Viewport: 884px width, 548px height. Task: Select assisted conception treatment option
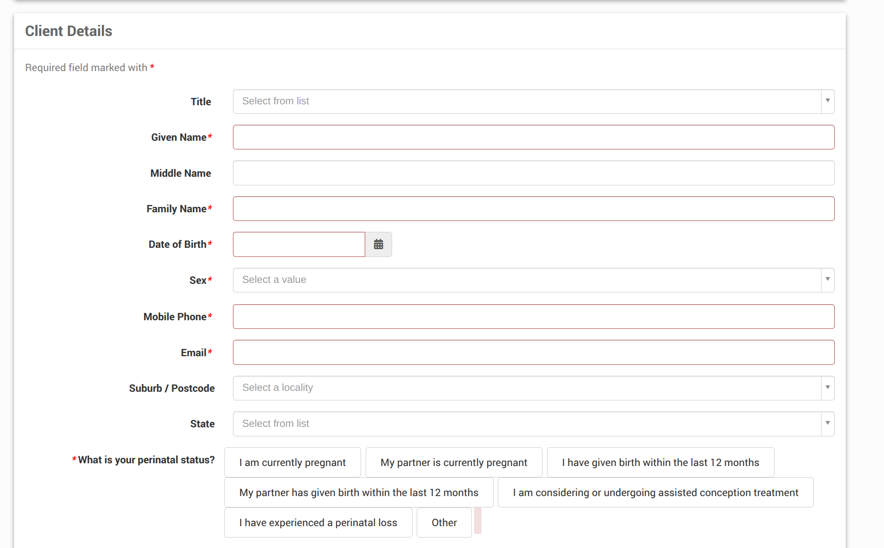(x=655, y=492)
